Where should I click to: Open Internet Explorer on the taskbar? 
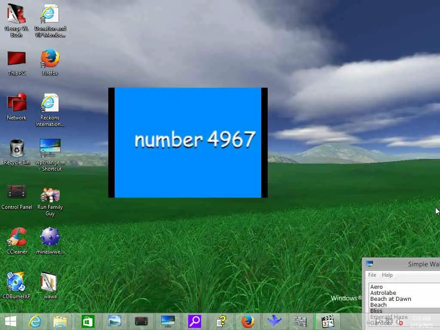pos(35,321)
